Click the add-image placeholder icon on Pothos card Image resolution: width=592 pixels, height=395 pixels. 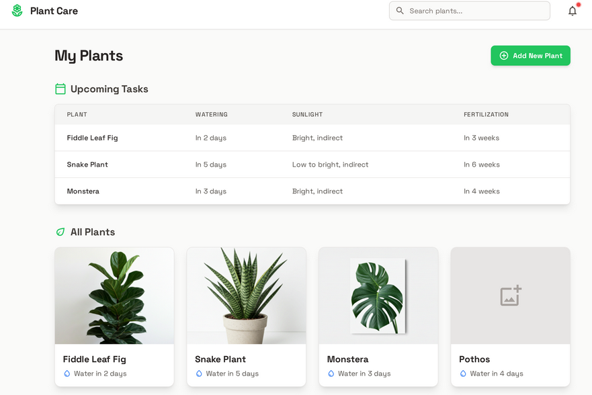511,296
